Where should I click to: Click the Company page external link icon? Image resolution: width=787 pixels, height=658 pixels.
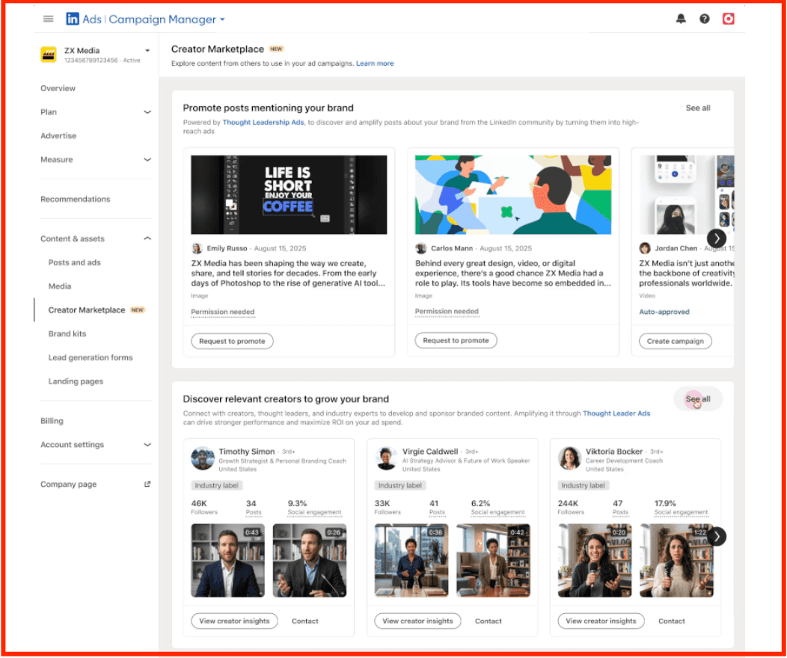tap(147, 484)
